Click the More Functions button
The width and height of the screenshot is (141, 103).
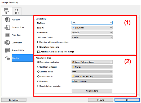(92, 91)
